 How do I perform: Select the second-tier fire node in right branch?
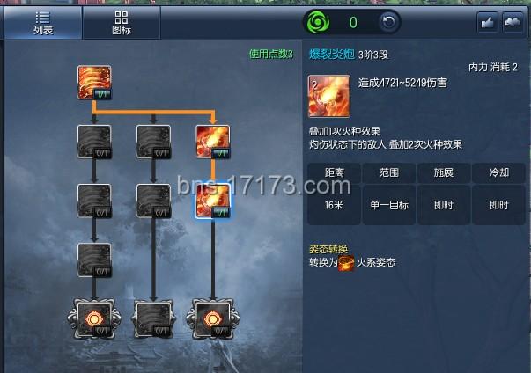pos(213,142)
